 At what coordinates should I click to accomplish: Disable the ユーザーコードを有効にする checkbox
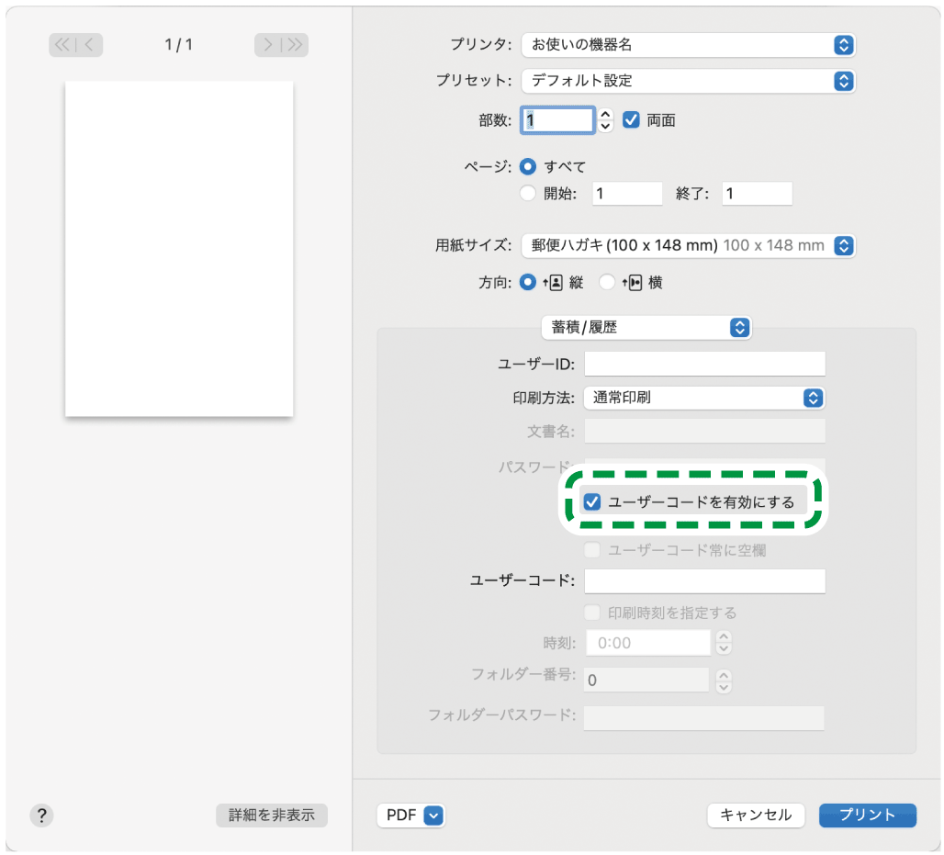591,501
